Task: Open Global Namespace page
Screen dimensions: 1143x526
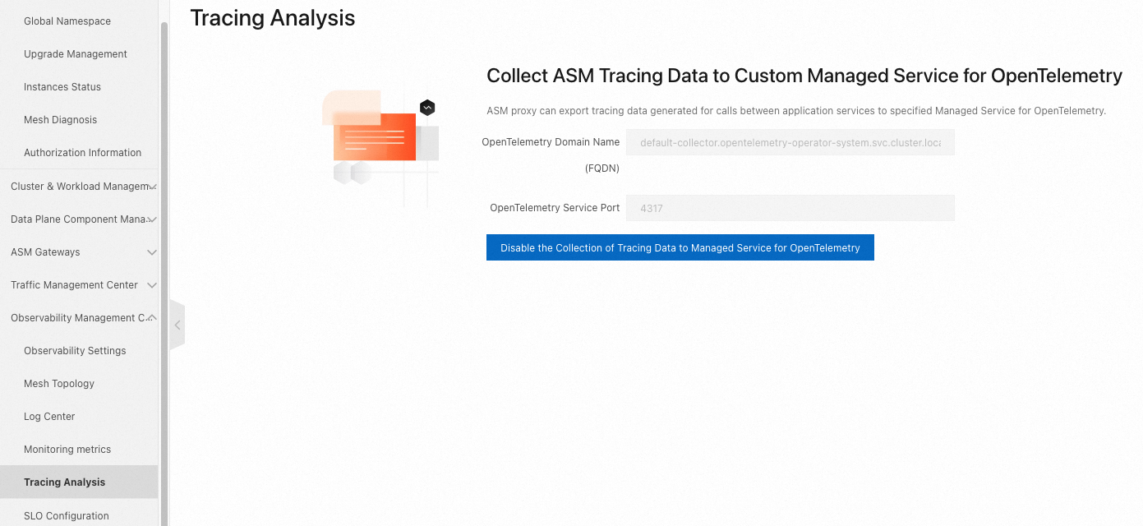Action: click(x=67, y=21)
